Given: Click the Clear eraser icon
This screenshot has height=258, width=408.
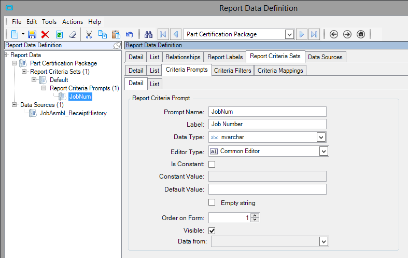Looking at the screenshot, I should coord(73,34).
